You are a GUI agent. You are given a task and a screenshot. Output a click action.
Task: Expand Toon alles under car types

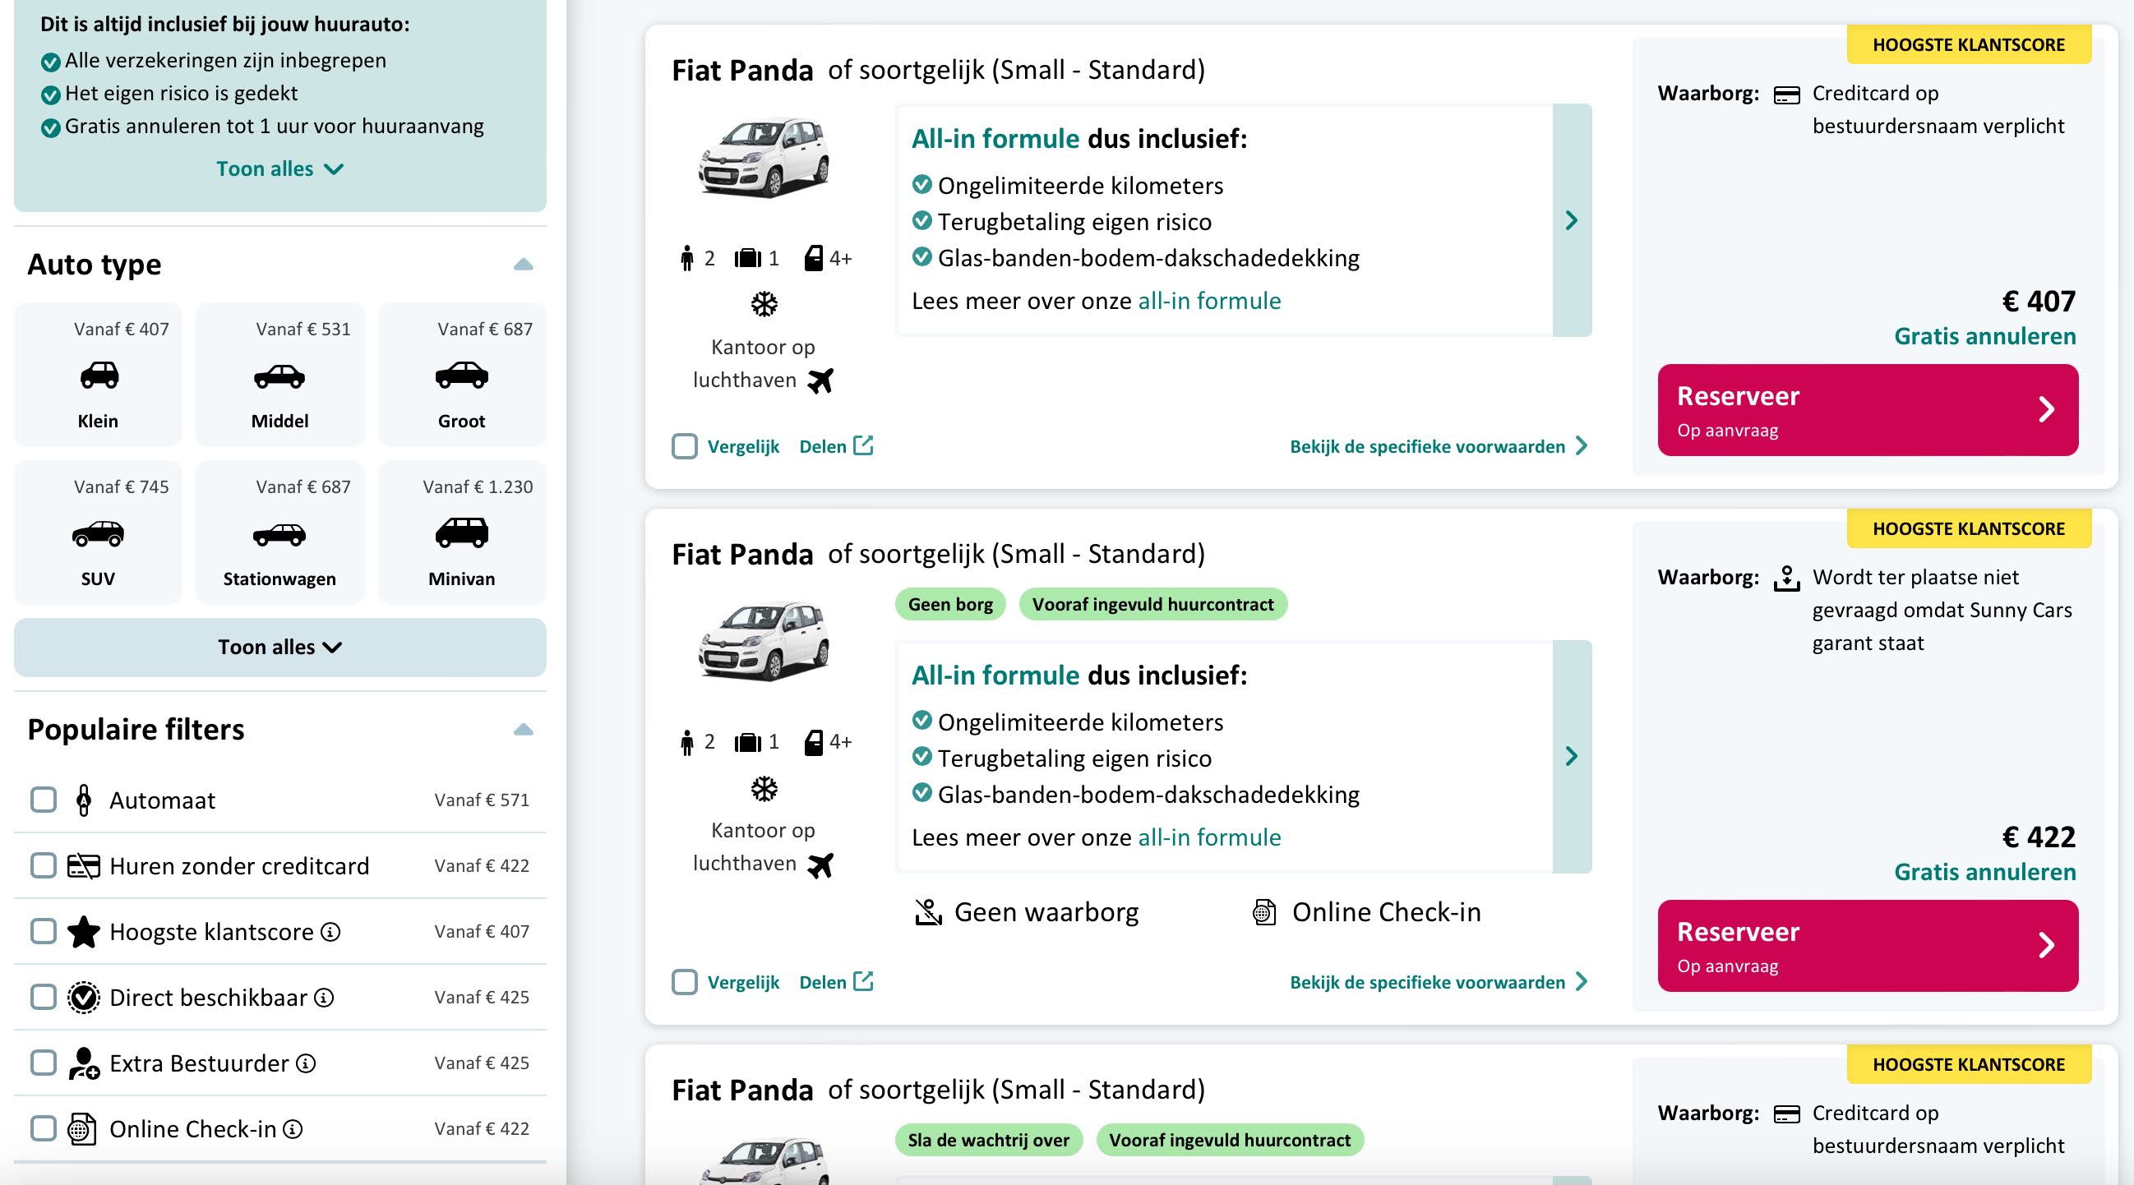click(280, 648)
